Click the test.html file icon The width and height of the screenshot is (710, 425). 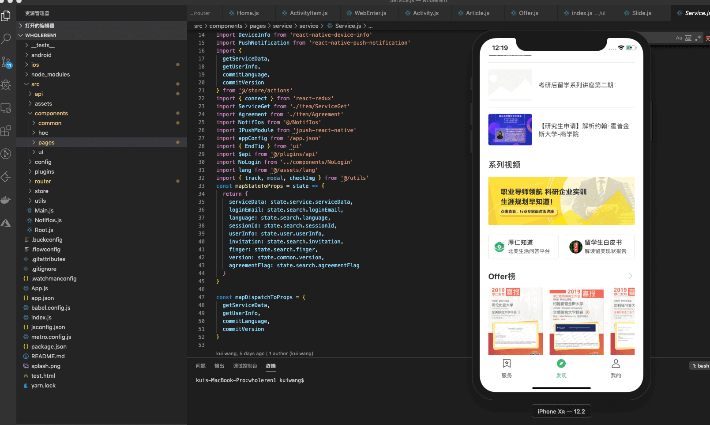click(x=26, y=376)
